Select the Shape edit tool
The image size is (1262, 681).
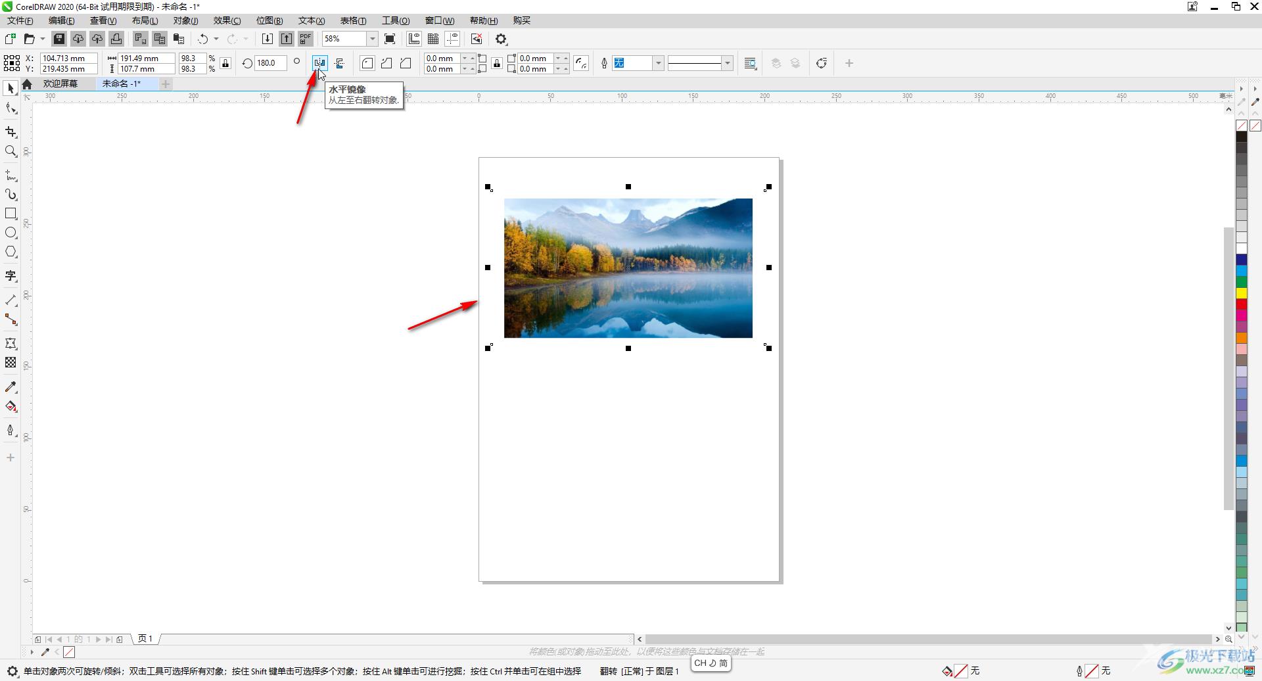tap(11, 108)
